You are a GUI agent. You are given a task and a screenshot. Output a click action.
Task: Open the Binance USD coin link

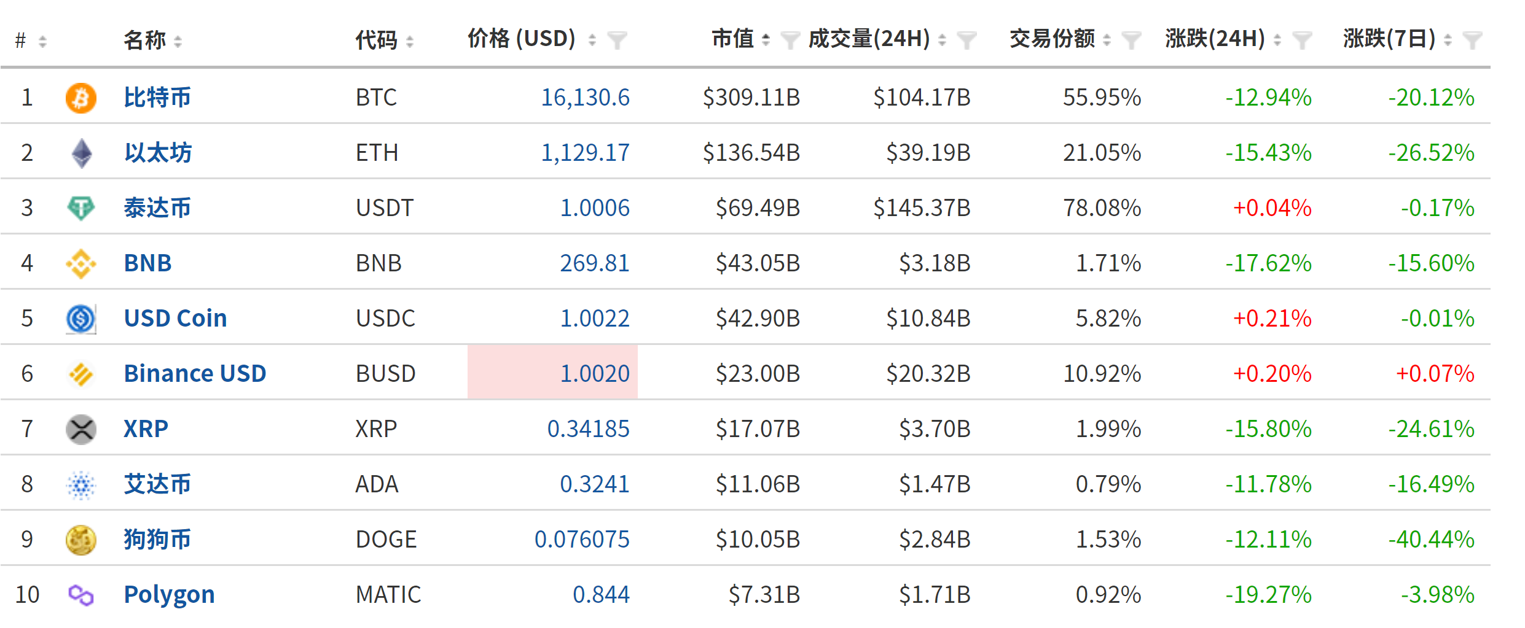pyautogui.click(x=195, y=373)
